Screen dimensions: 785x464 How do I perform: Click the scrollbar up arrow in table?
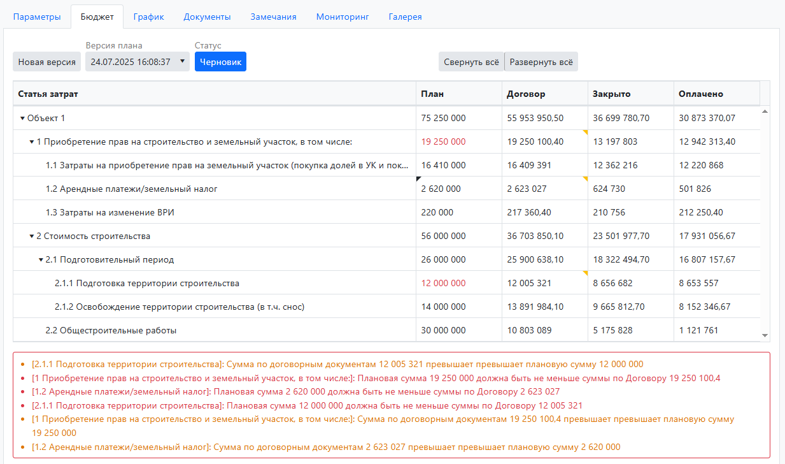tap(765, 112)
